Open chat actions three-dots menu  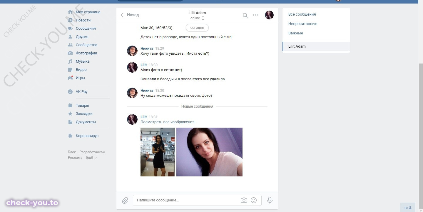256,15
